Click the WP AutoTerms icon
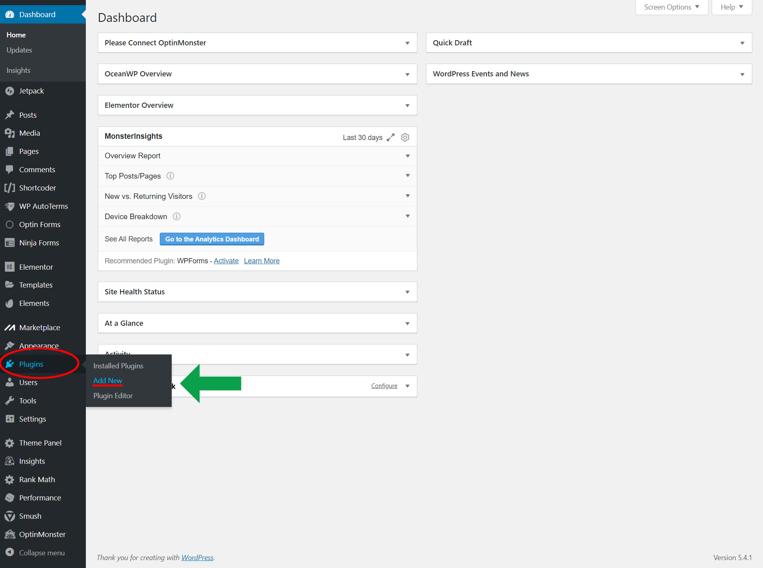The width and height of the screenshot is (763, 568). (10, 206)
